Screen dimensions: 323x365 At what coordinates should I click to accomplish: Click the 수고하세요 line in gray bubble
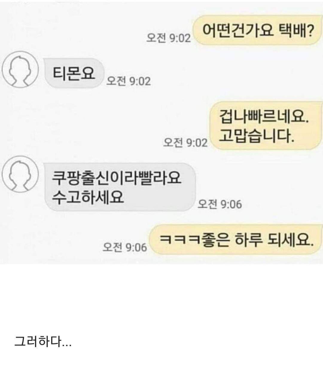(88, 197)
